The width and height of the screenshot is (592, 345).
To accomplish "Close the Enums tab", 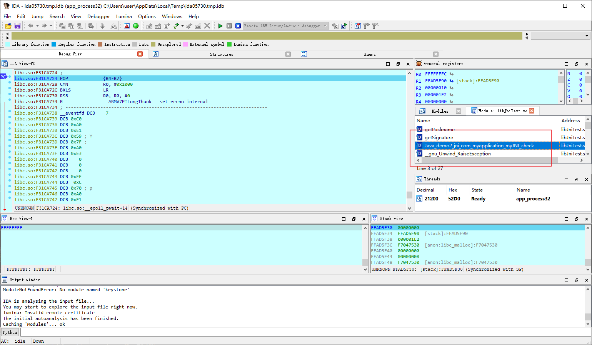I will [436, 54].
